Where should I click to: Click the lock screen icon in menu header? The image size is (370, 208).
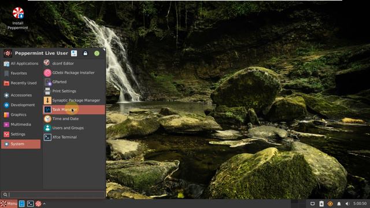(x=86, y=53)
